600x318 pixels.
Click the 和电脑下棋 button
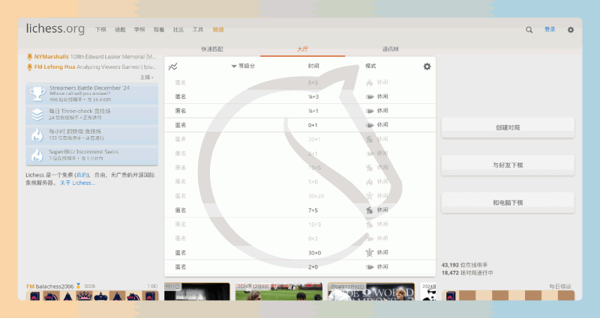pos(508,202)
